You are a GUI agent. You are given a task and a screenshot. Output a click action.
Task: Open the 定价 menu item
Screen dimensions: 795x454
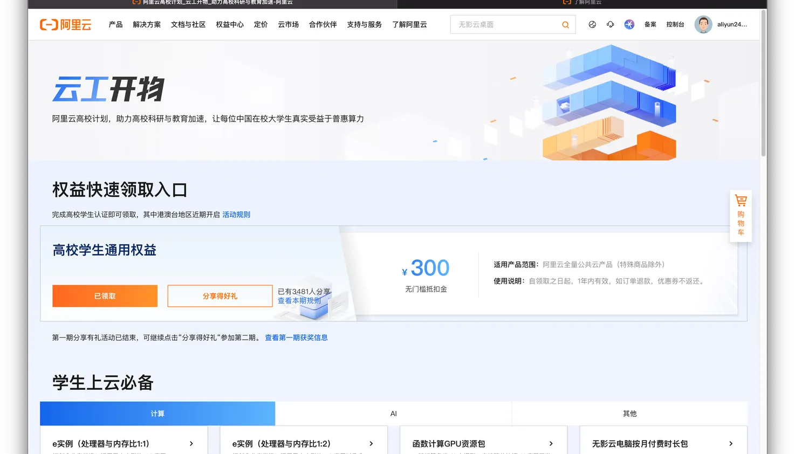(261, 24)
